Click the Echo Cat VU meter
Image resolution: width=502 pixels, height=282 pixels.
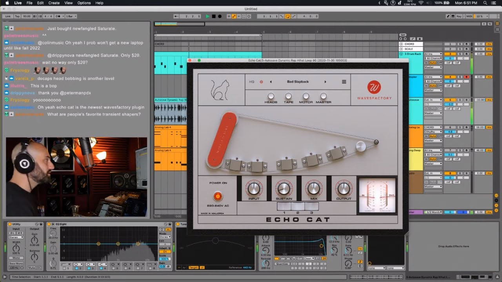(377, 196)
